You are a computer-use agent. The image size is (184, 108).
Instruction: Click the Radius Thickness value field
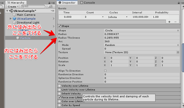(x=142, y=38)
